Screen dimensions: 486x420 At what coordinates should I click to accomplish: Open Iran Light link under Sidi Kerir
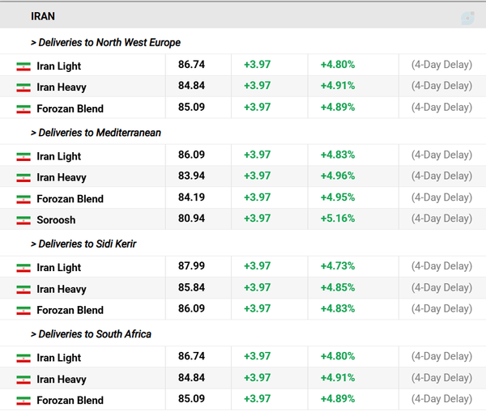click(x=59, y=268)
